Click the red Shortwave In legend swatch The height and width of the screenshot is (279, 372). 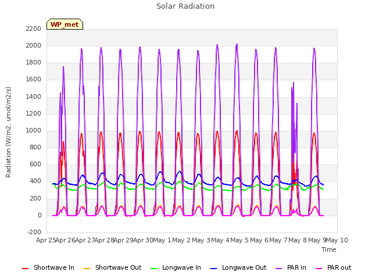click(x=25, y=269)
